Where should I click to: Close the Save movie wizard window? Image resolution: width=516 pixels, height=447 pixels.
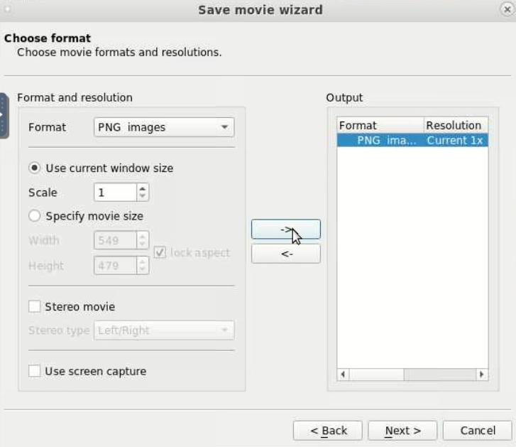coord(507,9)
